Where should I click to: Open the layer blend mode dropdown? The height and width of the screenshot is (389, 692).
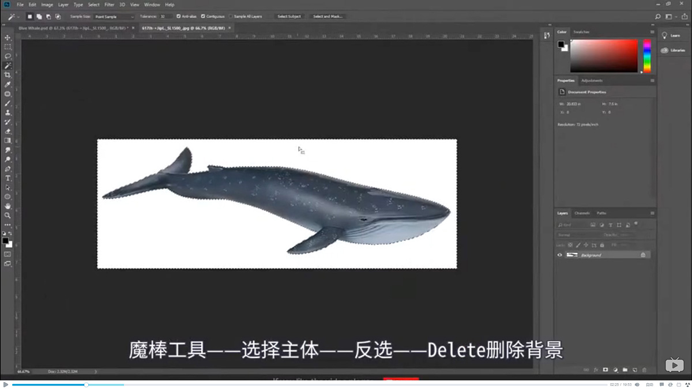[x=568, y=235]
